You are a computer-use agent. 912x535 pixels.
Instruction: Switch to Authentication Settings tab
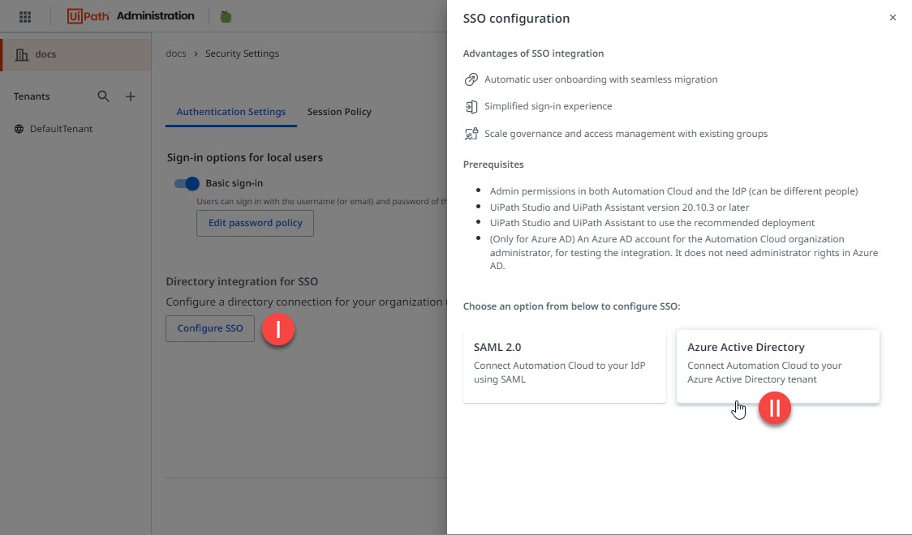tap(231, 112)
